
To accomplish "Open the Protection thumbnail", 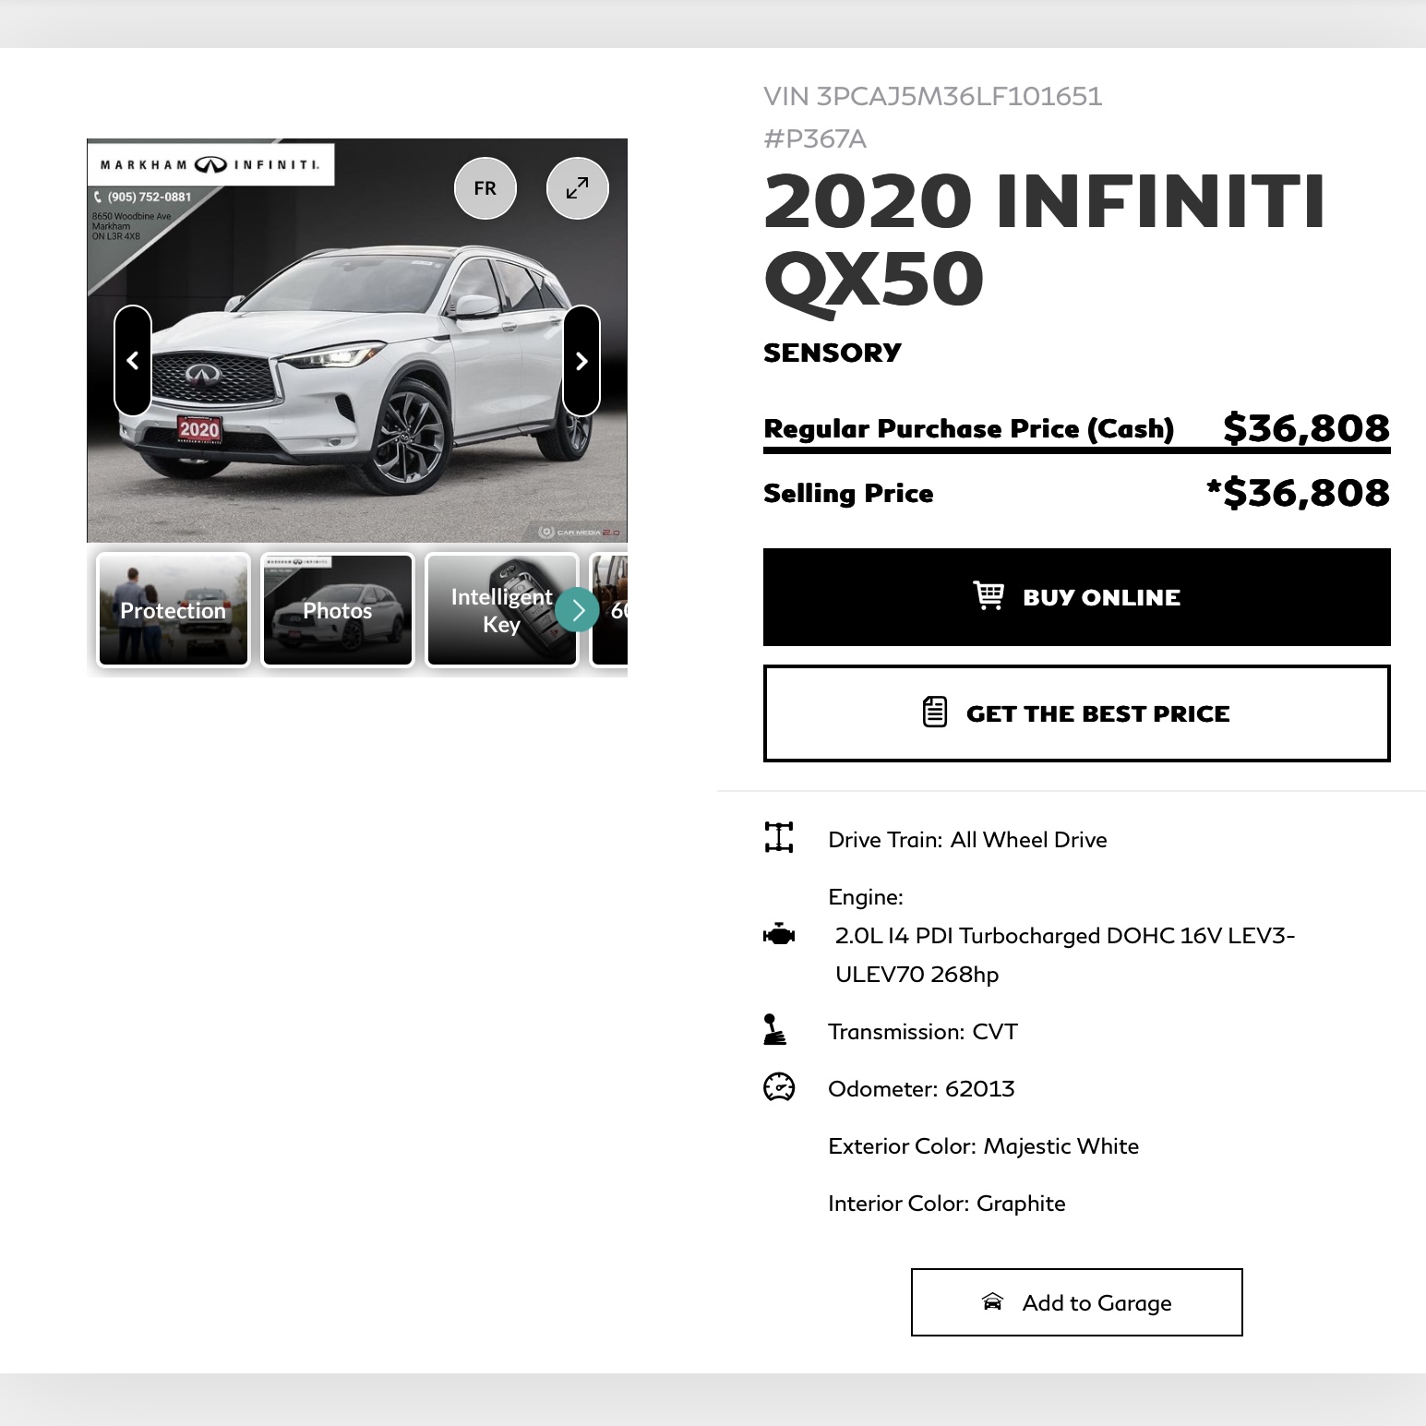I will point(174,610).
